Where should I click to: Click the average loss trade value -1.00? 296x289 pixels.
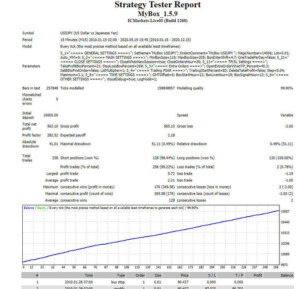coord(289,180)
